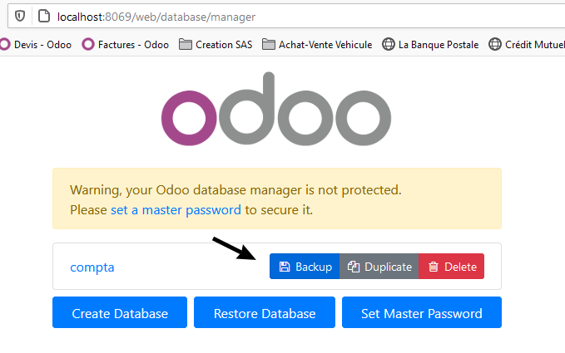Click the Restore Database button

pyautogui.click(x=265, y=312)
